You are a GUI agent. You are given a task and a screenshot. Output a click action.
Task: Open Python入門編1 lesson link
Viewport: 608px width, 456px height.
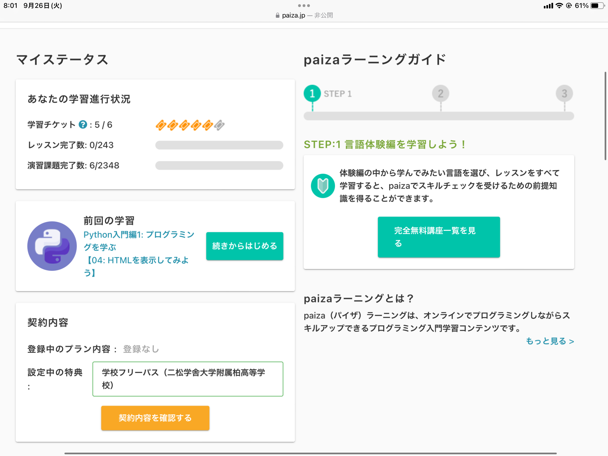pos(139,254)
